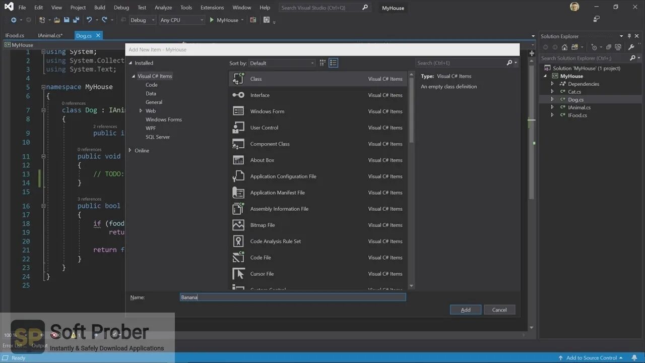Click the search magnifier in Add New Item
The image size is (645, 363).
(x=509, y=63)
